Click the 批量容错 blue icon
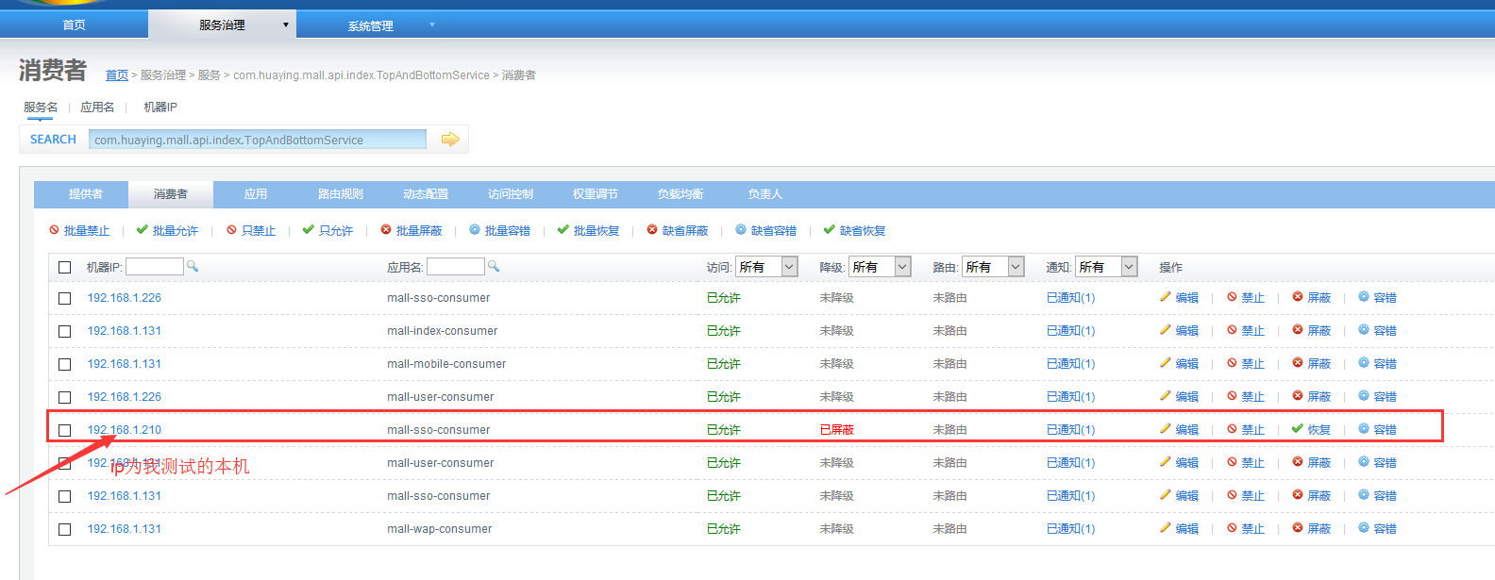The height and width of the screenshot is (580, 1495). (x=475, y=230)
